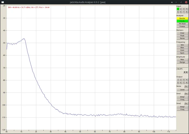Turn the Sine1 generator On
This screenshot has width=189, height=134.
[x=186, y=94]
